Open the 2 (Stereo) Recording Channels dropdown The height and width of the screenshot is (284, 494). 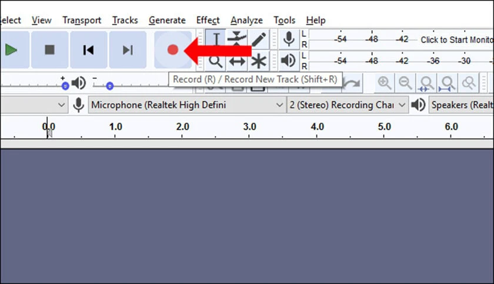[x=348, y=104]
